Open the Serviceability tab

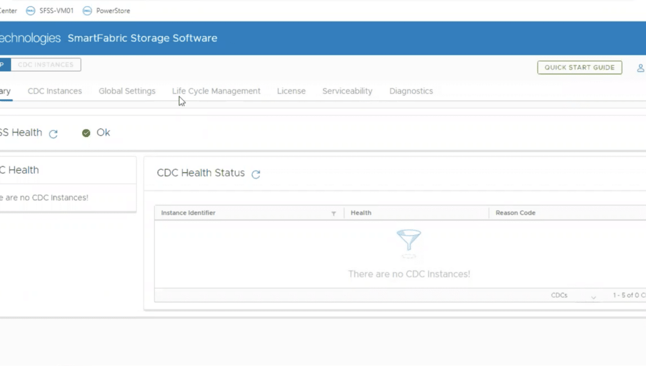pyautogui.click(x=347, y=91)
